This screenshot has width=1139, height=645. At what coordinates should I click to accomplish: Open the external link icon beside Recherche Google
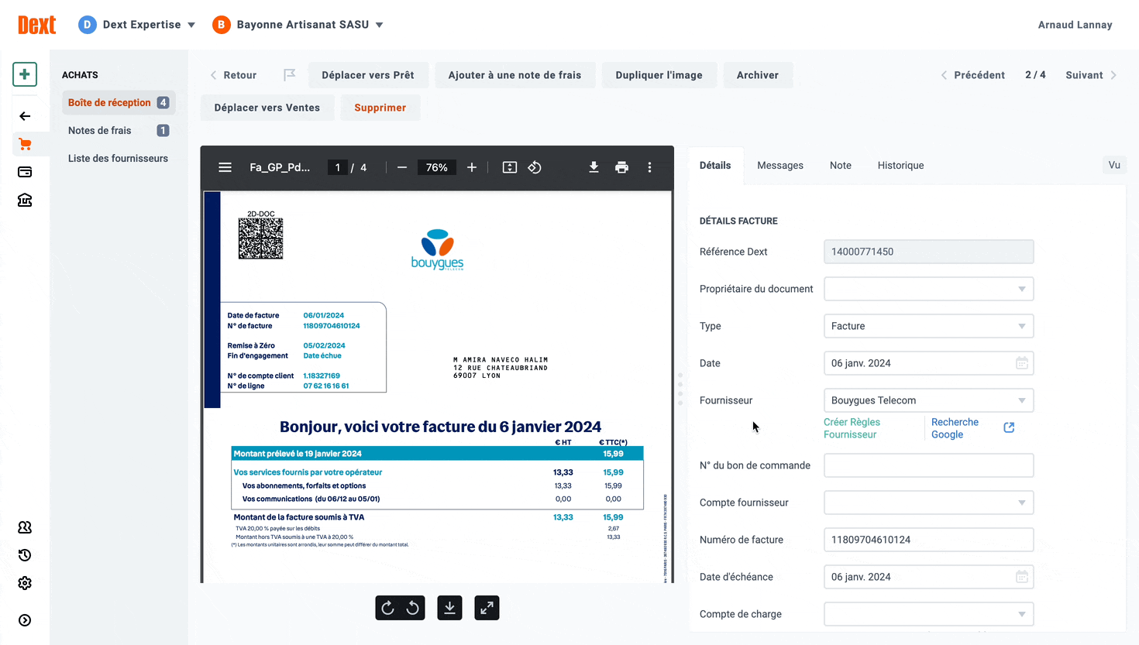(1009, 427)
